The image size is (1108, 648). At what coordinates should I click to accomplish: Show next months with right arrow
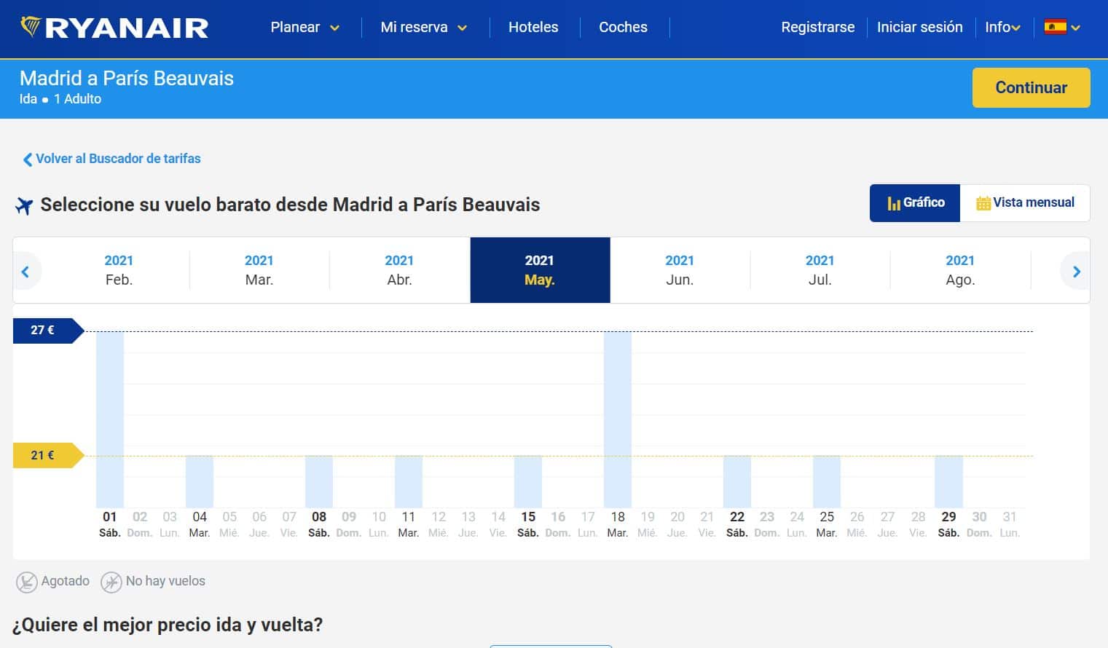click(x=1076, y=272)
